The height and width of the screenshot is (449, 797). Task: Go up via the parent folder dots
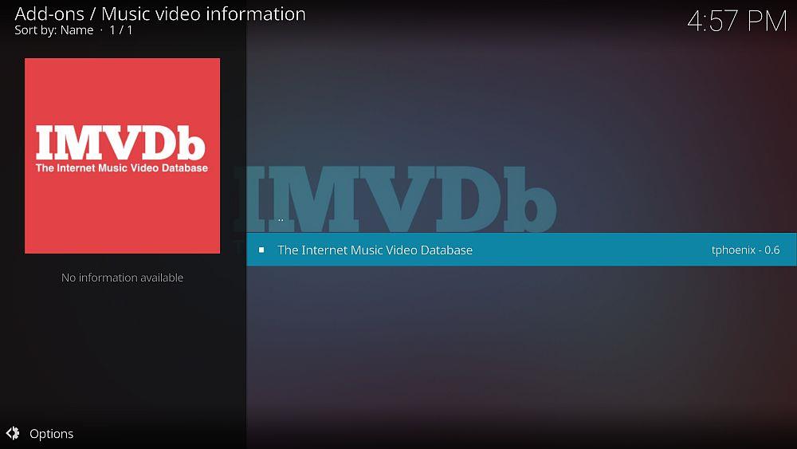(281, 220)
